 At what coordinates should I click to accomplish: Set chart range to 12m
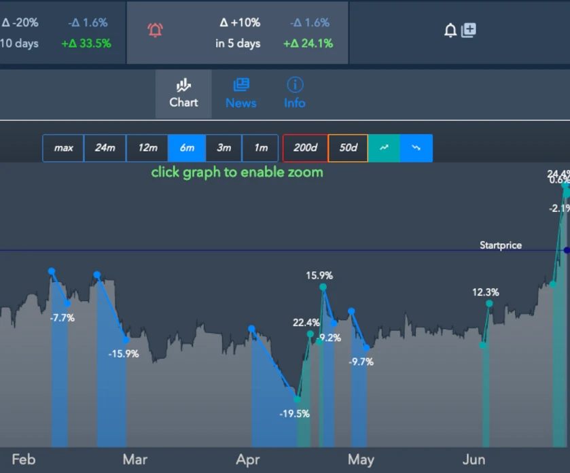click(x=147, y=147)
